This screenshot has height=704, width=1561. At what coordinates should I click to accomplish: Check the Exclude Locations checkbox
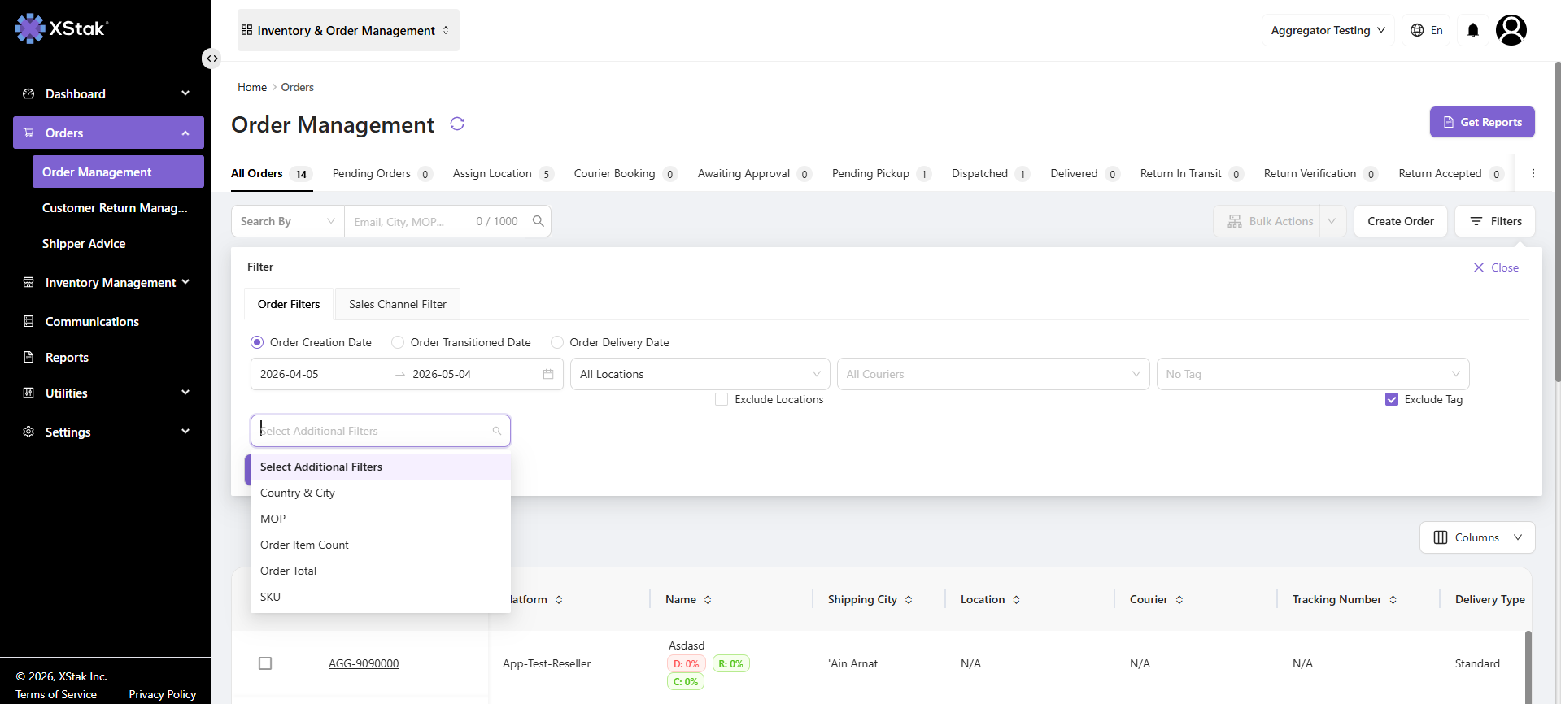click(x=721, y=399)
